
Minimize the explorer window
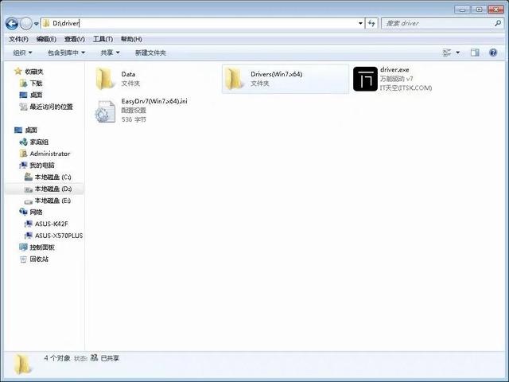point(462,10)
